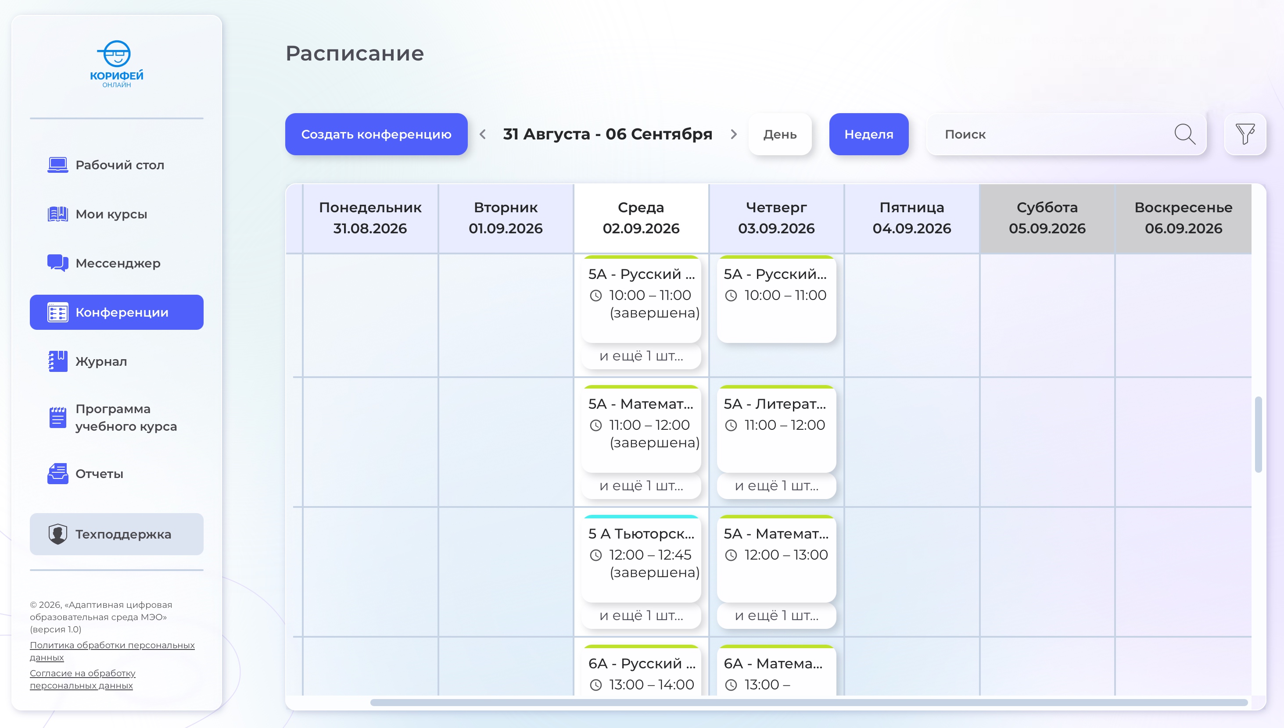The width and height of the screenshot is (1284, 728).
Task: Open Программа учебного курса
Action: 117,418
